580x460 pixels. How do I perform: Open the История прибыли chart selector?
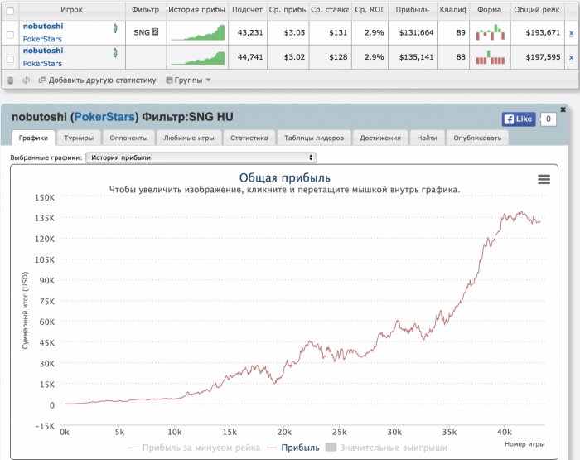[201, 157]
